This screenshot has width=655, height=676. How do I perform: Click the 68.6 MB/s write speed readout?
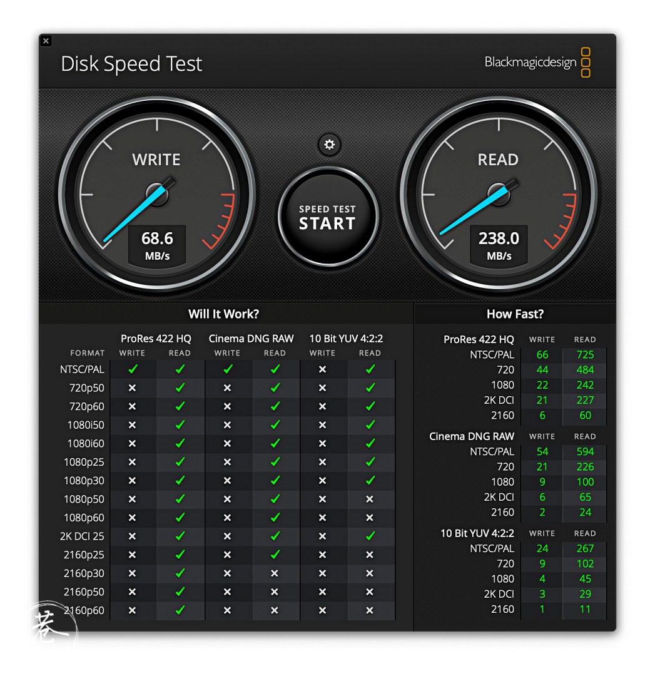[x=156, y=245]
